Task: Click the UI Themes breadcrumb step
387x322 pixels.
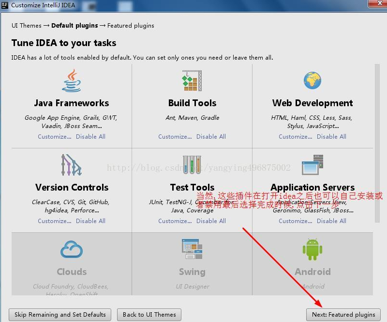Action: [27, 26]
